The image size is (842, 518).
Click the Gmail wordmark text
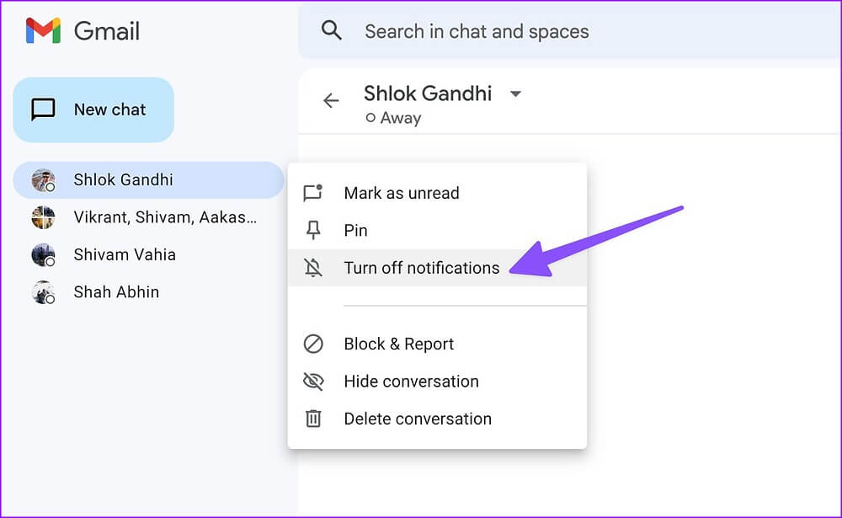(107, 31)
